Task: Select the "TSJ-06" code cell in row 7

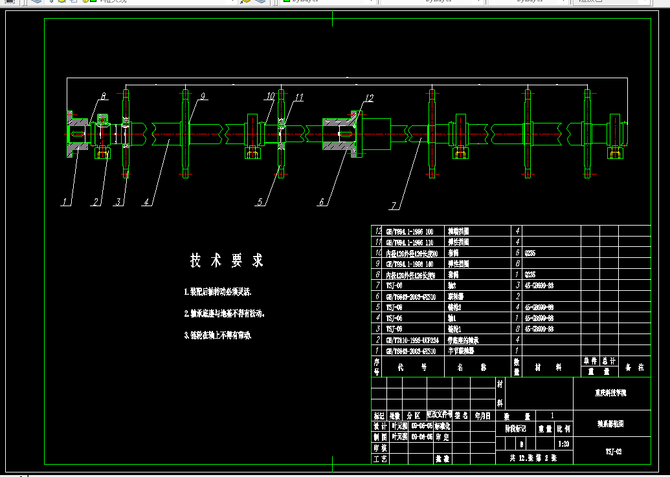Action: (394, 286)
